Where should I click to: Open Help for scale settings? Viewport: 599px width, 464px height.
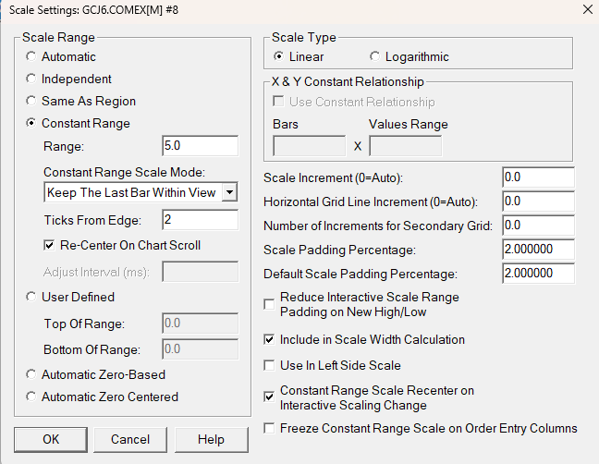211,439
